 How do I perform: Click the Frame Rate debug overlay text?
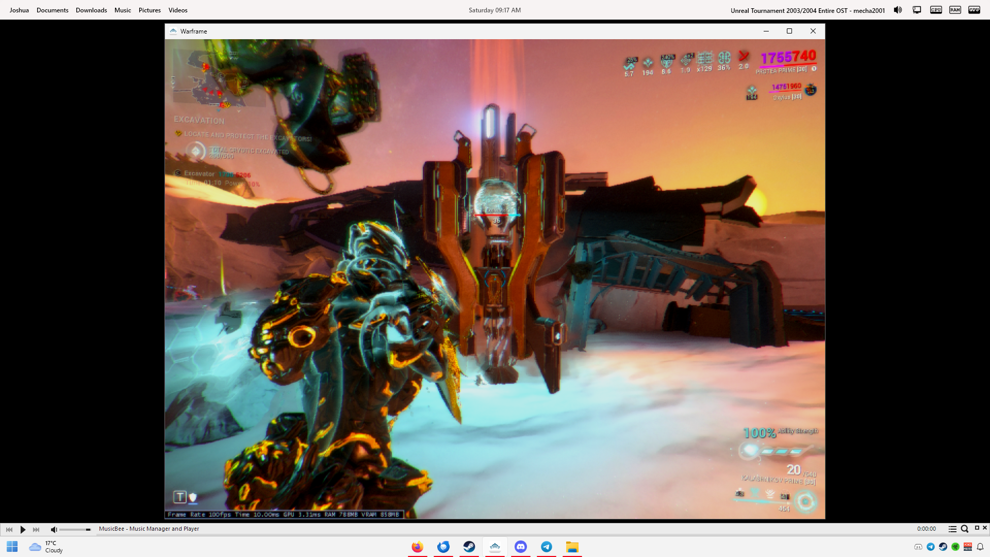(284, 514)
